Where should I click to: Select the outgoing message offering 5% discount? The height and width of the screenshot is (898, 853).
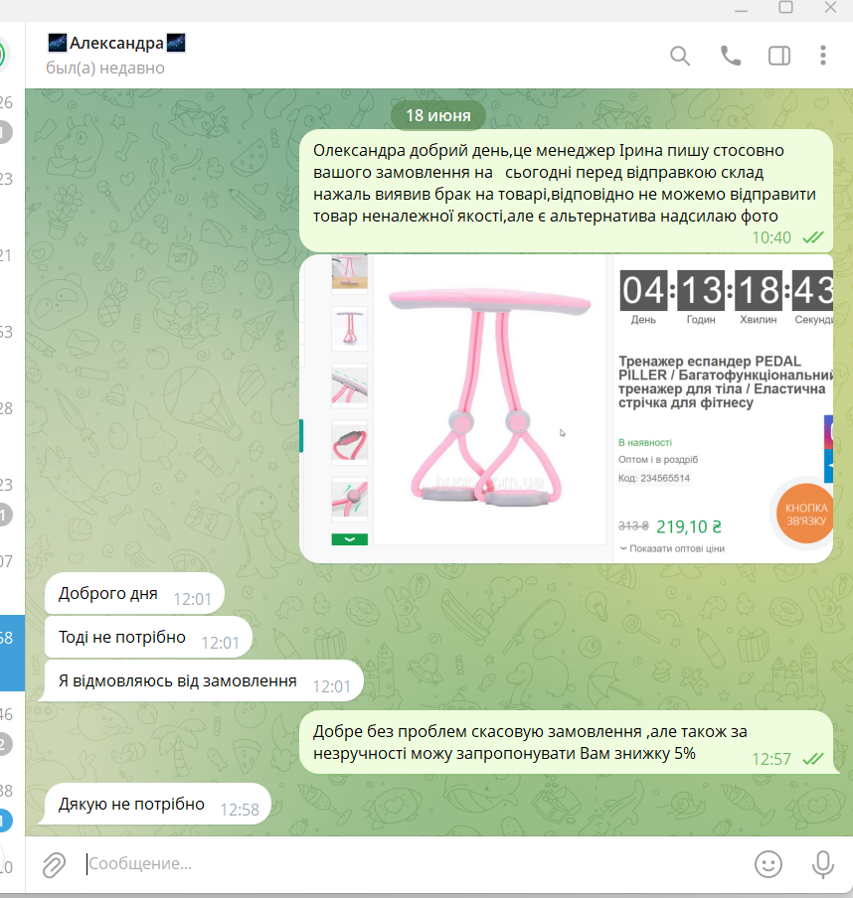point(567,742)
